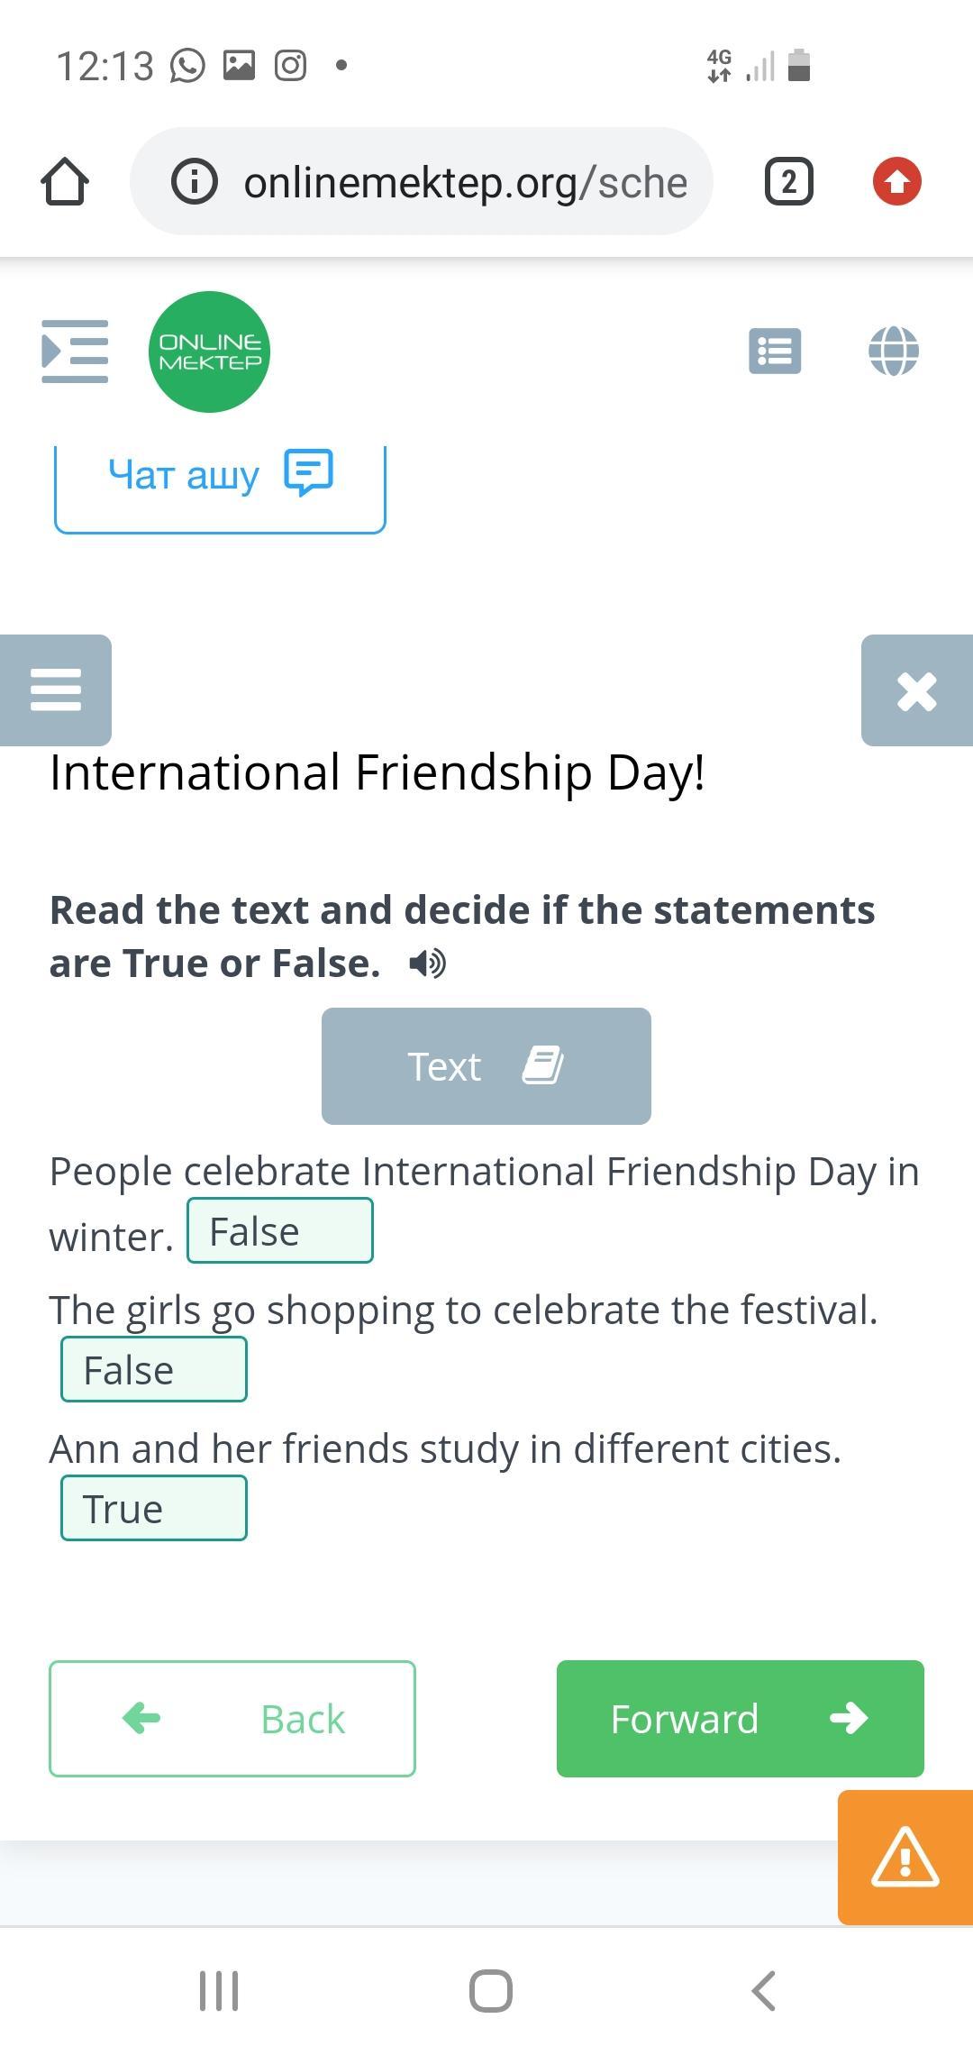Image resolution: width=973 pixels, height=2055 pixels.
Task: Go Back to previous question
Action: [232, 1719]
